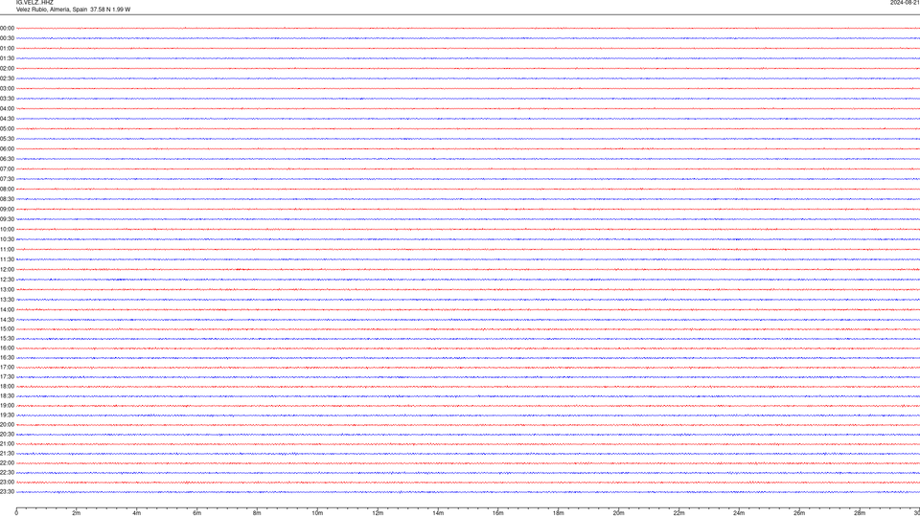
Task: Select the 07:00 trace time label
Action: [7, 169]
